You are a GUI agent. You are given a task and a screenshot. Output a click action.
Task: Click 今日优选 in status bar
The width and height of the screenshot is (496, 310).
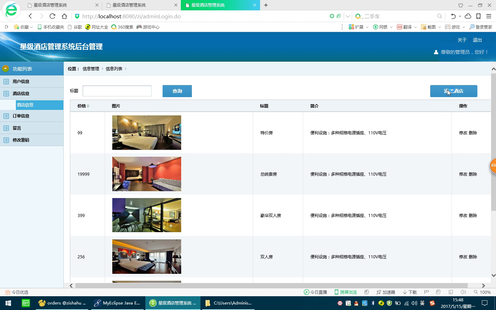click(17, 292)
